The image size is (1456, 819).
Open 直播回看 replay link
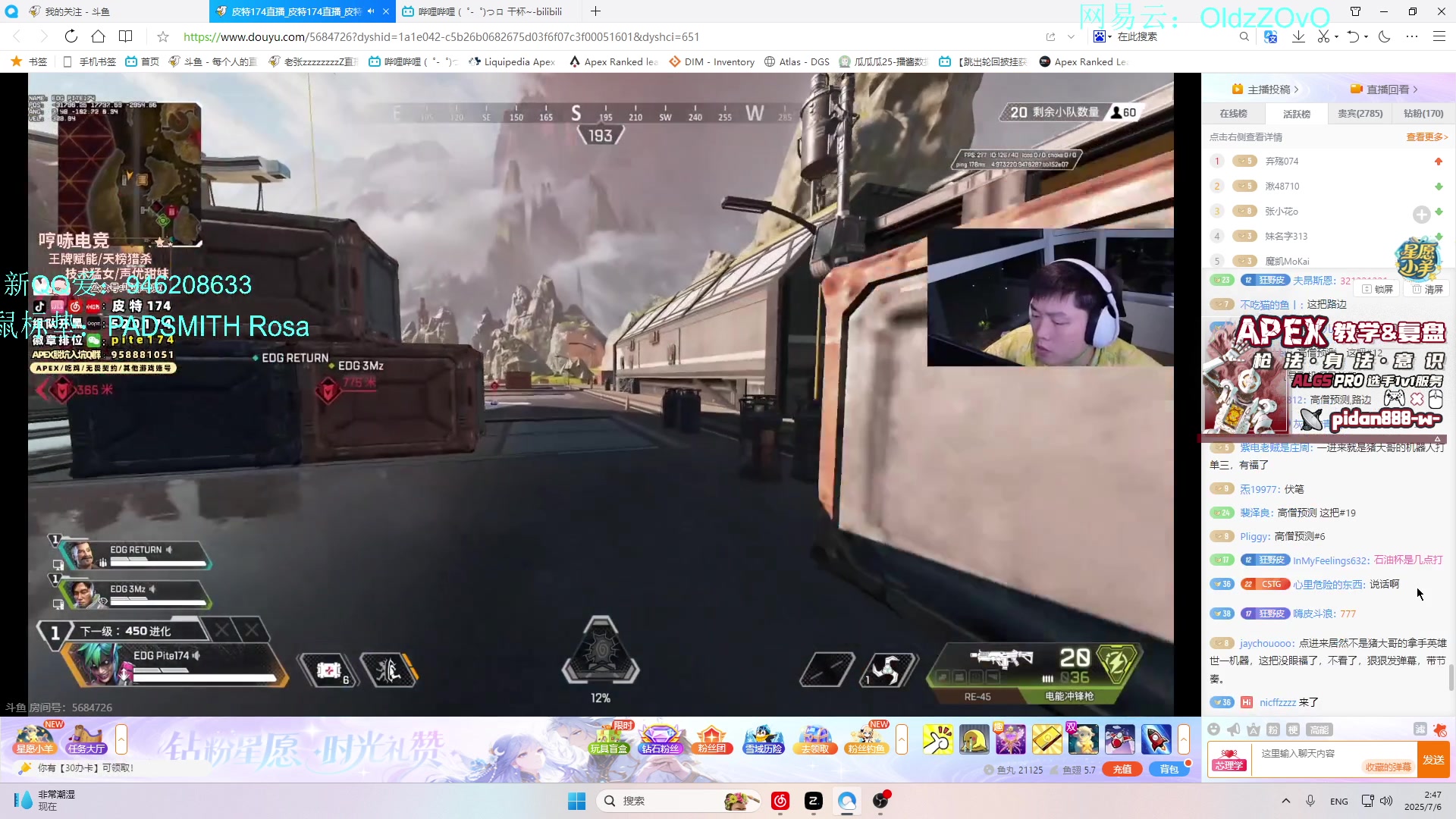(1383, 89)
